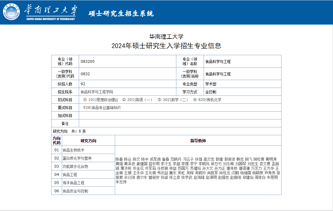
Task: Click the planned enrollment number 92
Action: pyautogui.click(x=83, y=84)
